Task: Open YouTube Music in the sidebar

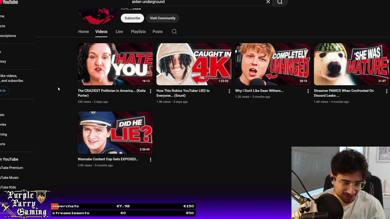Action: click(x=10, y=178)
